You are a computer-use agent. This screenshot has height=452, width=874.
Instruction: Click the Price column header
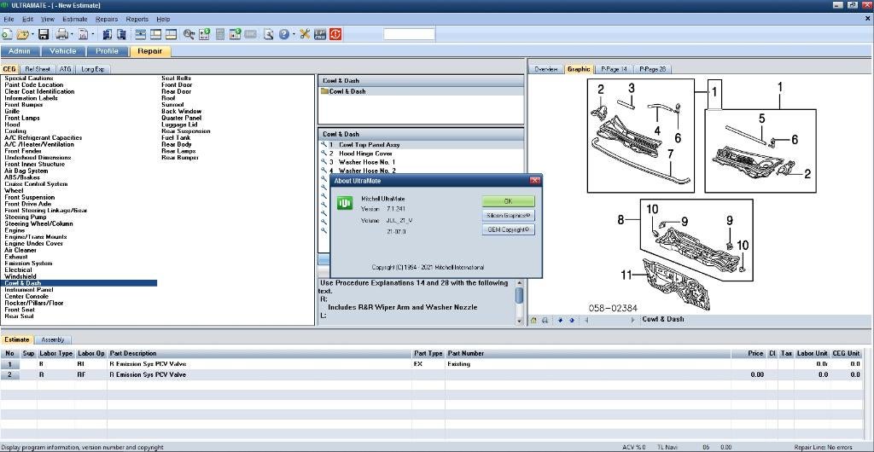748,353
